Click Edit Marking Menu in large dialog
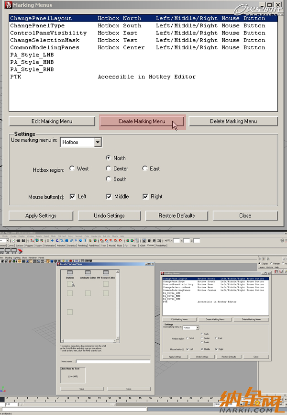This screenshot has width=287, height=415. (52, 121)
